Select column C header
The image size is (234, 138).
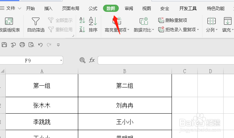pos(184,71)
